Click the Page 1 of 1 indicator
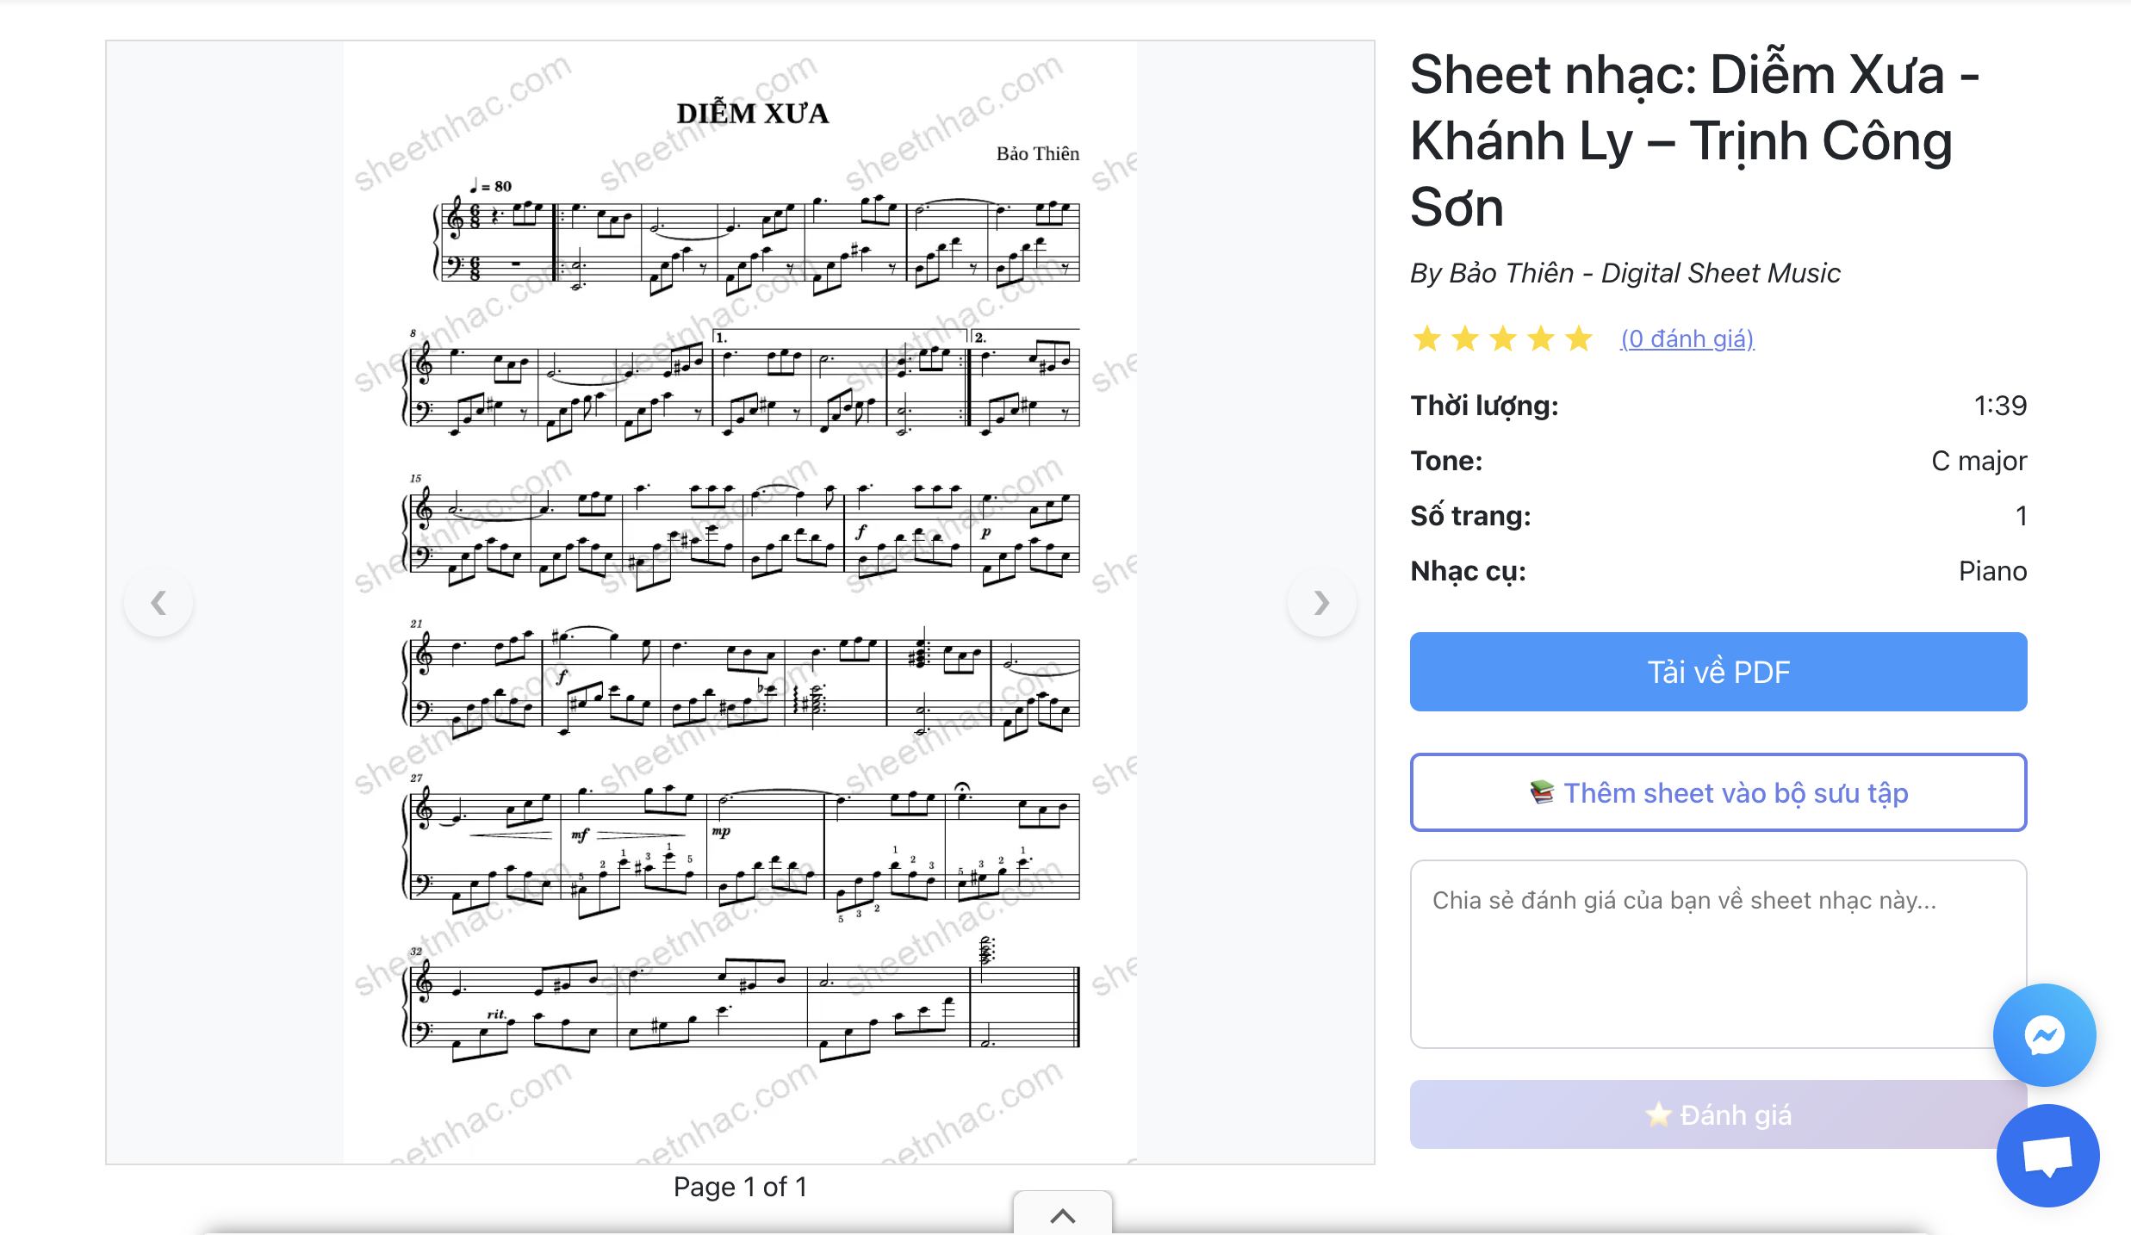 [x=741, y=1186]
